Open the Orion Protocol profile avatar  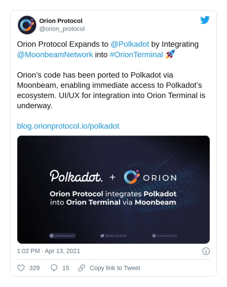click(27, 25)
